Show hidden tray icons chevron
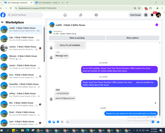165x133 pixels. pyautogui.click(x=134, y=130)
